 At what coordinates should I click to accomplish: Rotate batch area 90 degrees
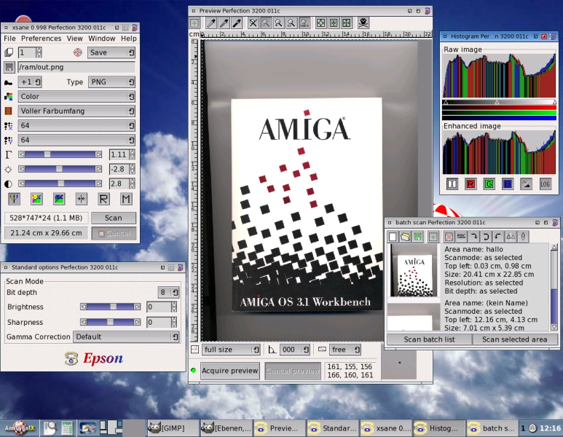[474, 237]
